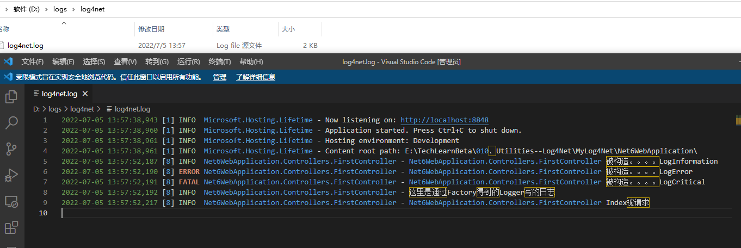
Task: Click the minimap at editor's right edge
Action: tap(738, 120)
